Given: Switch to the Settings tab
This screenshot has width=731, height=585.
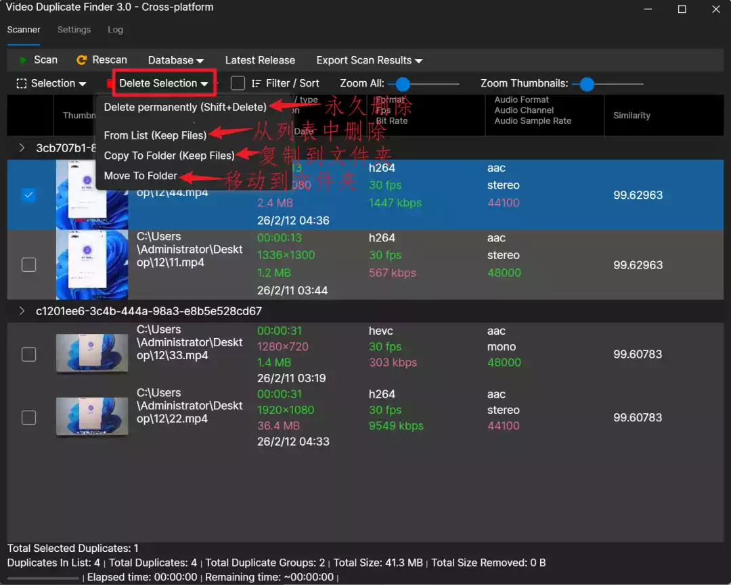Looking at the screenshot, I should (74, 30).
